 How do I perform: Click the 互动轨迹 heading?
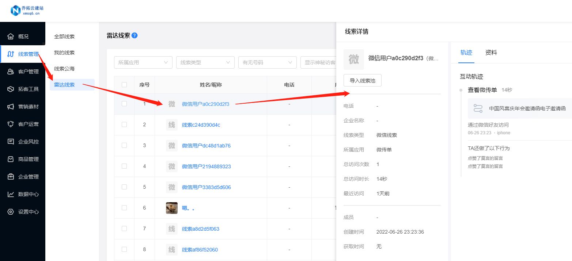pyautogui.click(x=471, y=77)
